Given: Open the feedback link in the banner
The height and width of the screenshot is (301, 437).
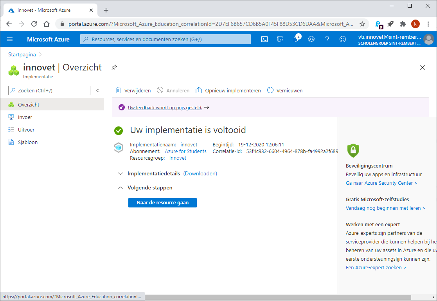Looking at the screenshot, I should [x=165, y=107].
